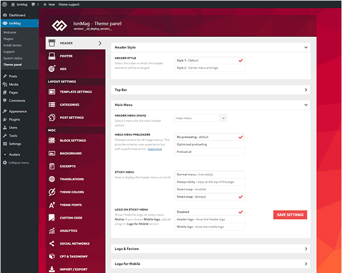Open the IonMag site home icon
The height and width of the screenshot is (273, 342).
point(13,4)
